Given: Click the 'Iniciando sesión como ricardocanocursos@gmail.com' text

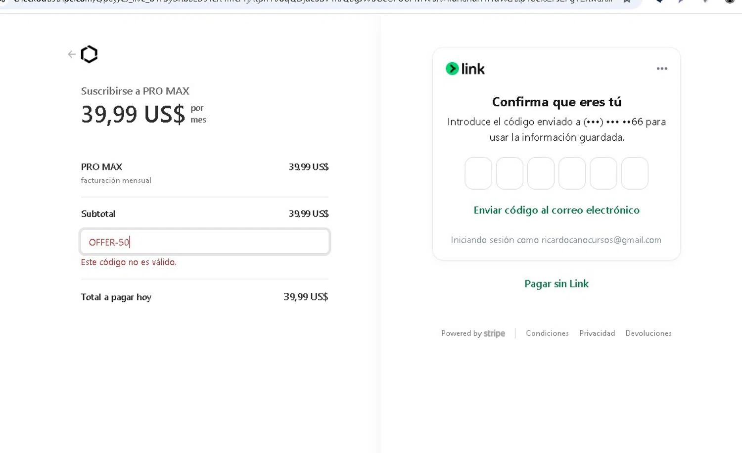Looking at the screenshot, I should (556, 240).
